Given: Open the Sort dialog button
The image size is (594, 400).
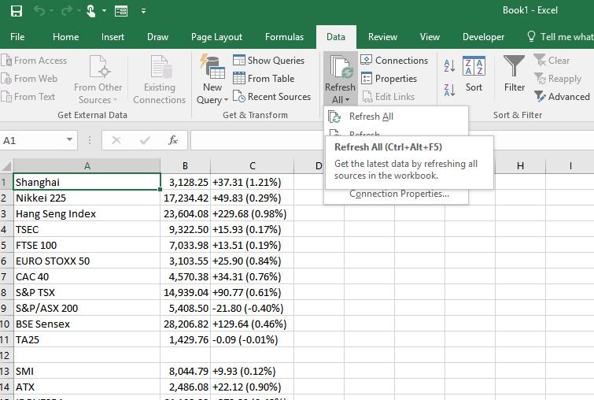Looking at the screenshot, I should click(x=474, y=76).
